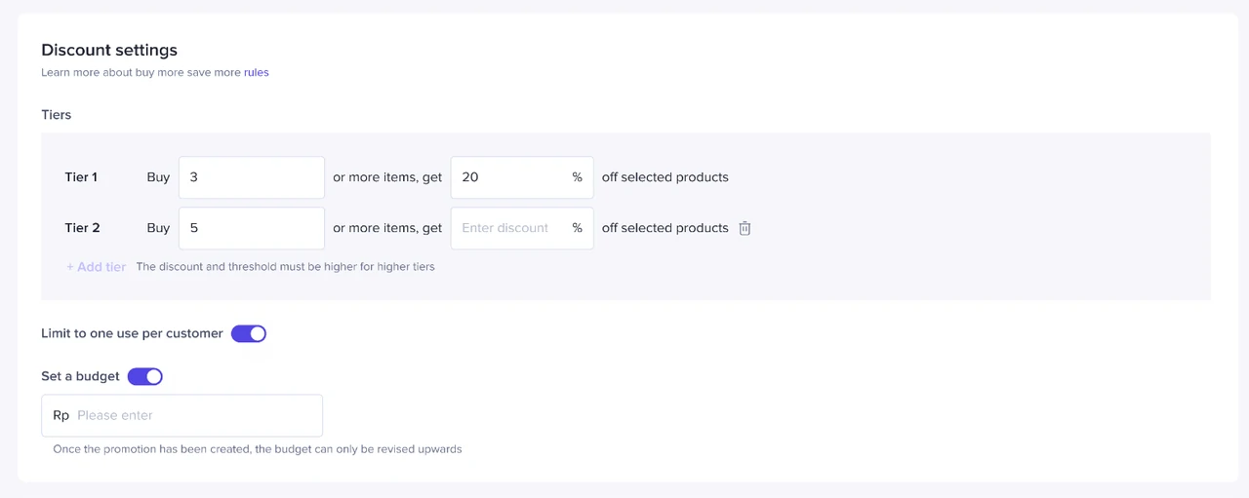Click the Tier 1 label
This screenshot has height=498, width=1249.
coord(81,177)
